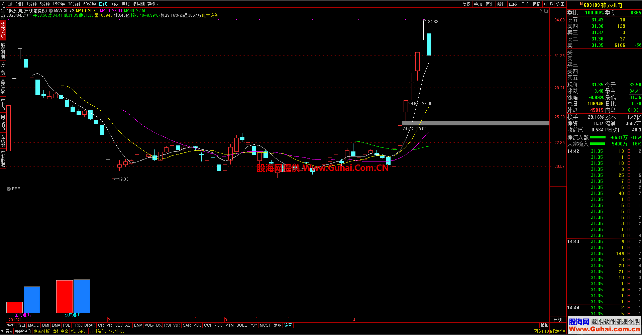The width and height of the screenshot is (642, 335).
Task: Click the 返回 back button
Action: 560,4
